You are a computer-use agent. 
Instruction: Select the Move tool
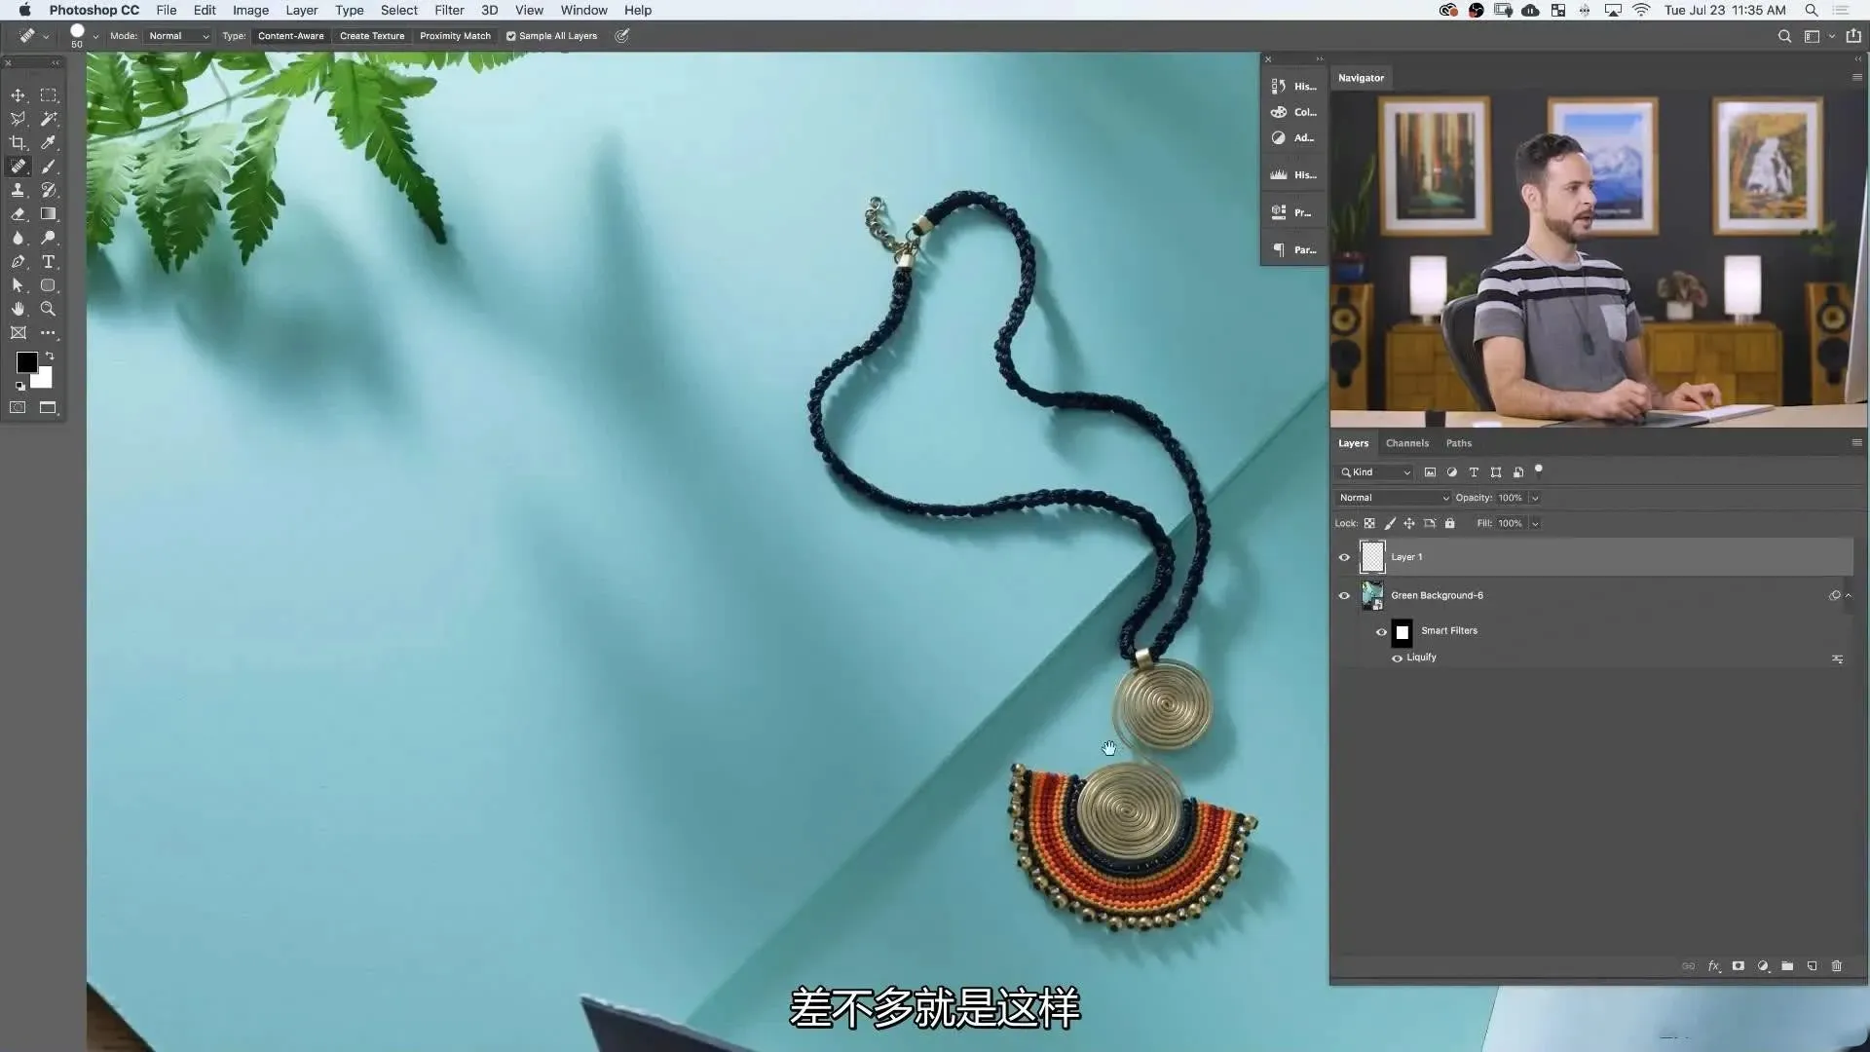coord(18,95)
